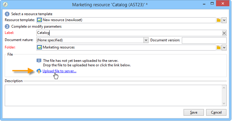Viewport: 238px width, 124px height.
Task: Focus the Document version field
Action: coord(204,40)
